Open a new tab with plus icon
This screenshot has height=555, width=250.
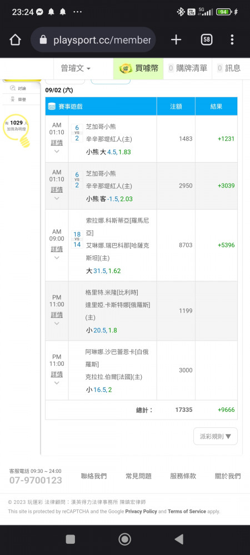(176, 40)
